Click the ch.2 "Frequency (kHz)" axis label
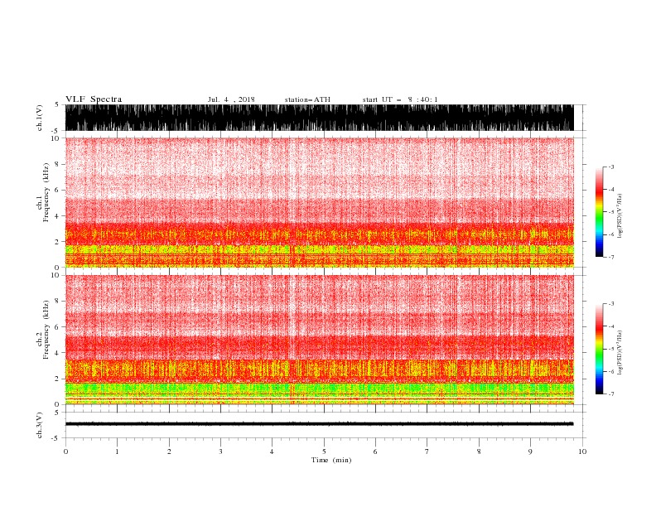This screenshot has width=656, height=507. click(x=46, y=330)
